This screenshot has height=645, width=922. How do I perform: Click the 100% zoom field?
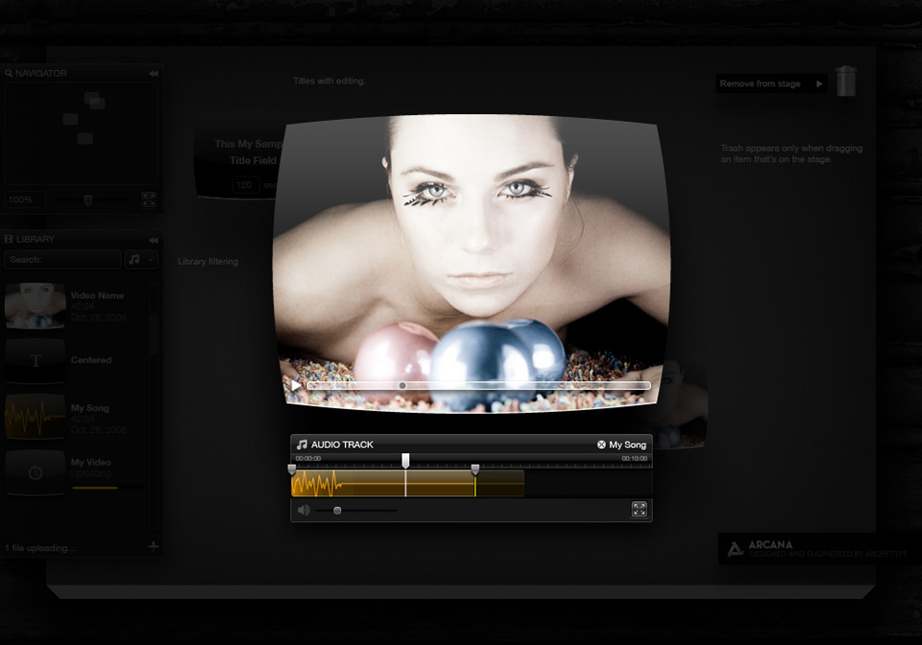pos(25,200)
